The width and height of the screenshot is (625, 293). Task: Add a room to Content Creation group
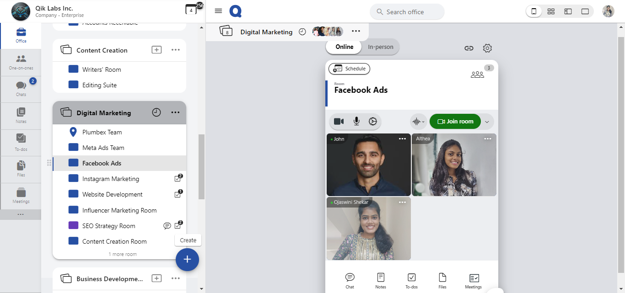(x=156, y=50)
